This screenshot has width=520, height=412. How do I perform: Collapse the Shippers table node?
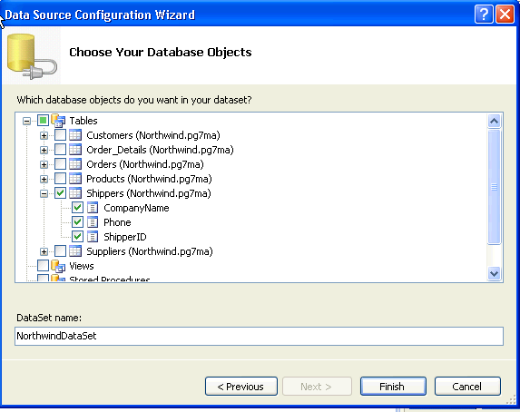44,193
